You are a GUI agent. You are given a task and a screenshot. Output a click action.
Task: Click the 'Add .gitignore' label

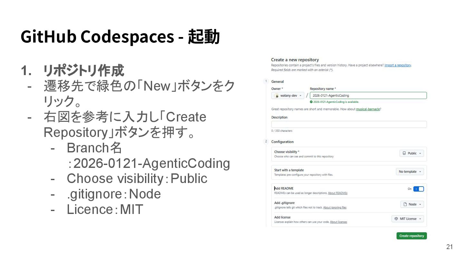point(285,203)
